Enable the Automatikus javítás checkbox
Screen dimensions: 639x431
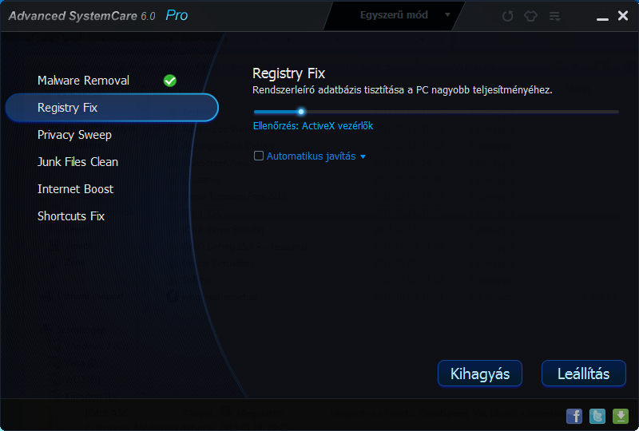[x=258, y=156]
